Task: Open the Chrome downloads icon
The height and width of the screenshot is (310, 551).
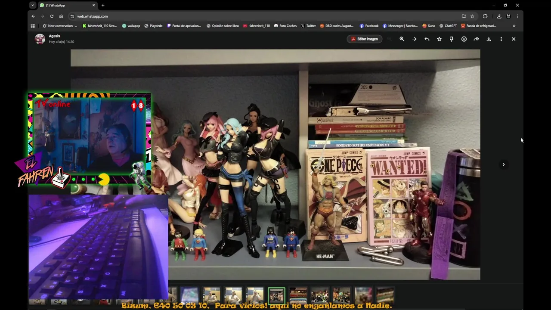Action: [x=499, y=16]
